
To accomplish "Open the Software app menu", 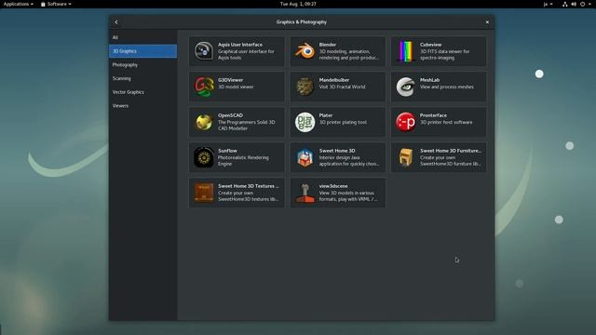I will 56,4.
